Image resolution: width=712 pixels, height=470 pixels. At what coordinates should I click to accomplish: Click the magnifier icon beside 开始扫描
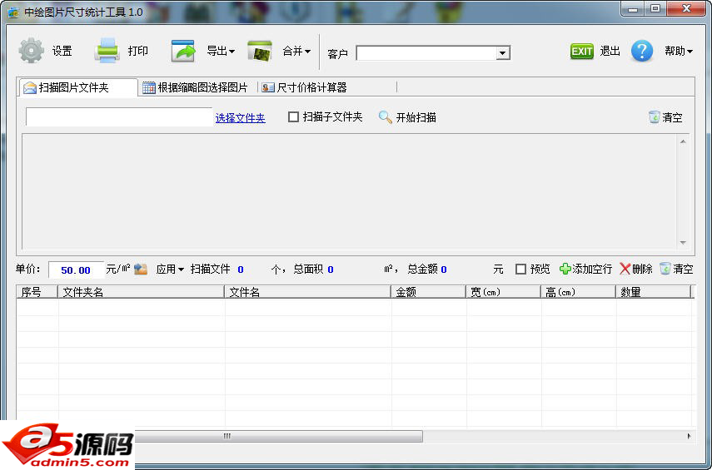385,117
